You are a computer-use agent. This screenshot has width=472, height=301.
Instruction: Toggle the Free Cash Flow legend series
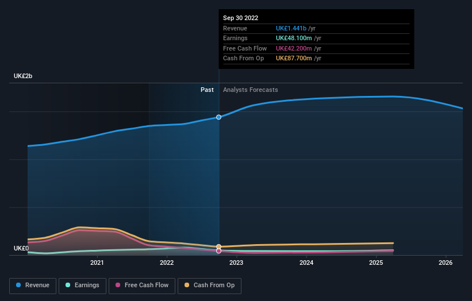tap(142, 285)
